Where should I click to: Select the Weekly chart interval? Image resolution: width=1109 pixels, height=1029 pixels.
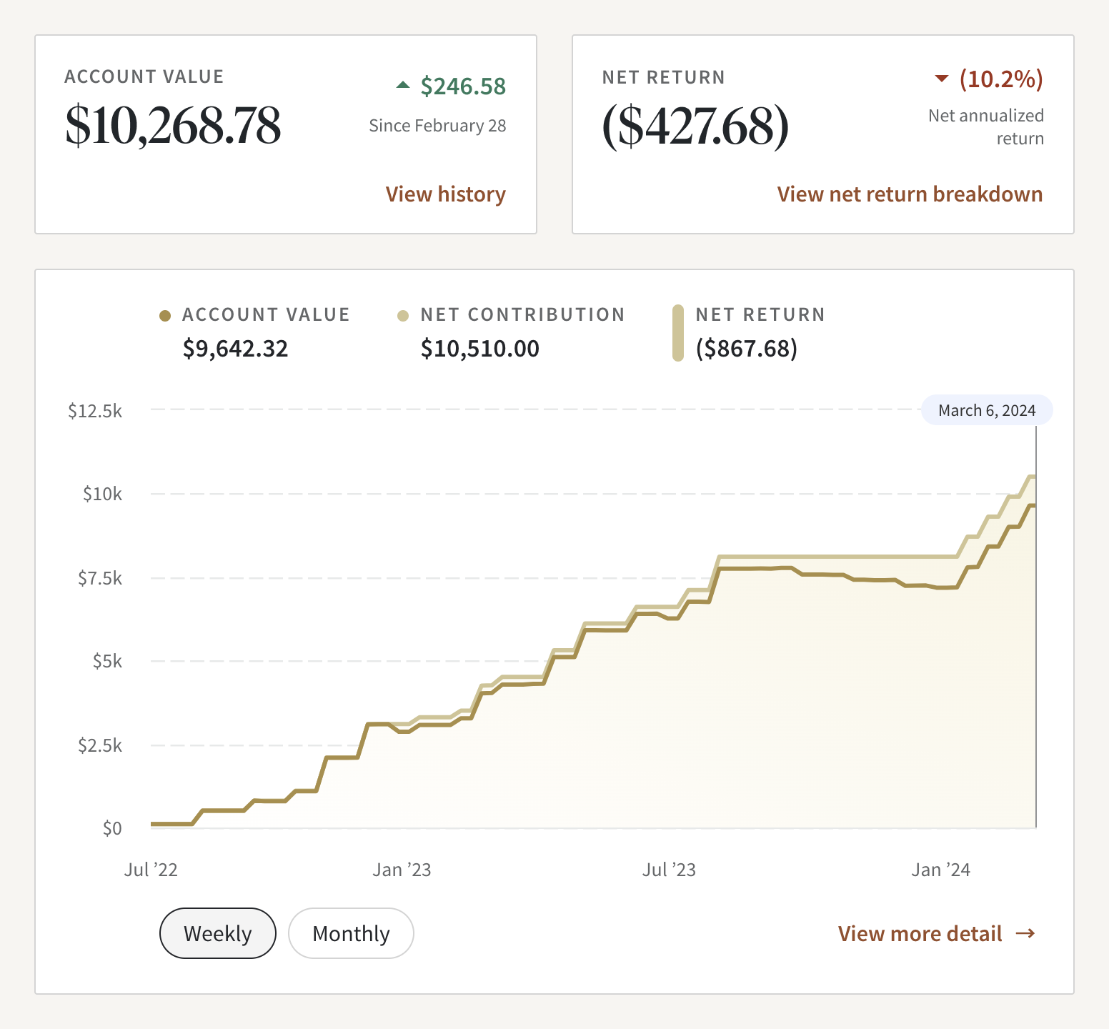pyautogui.click(x=218, y=933)
